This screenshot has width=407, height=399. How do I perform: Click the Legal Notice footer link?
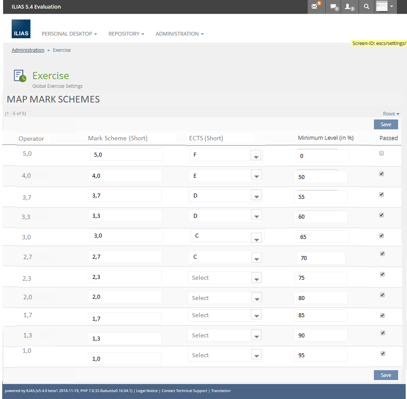point(147,391)
